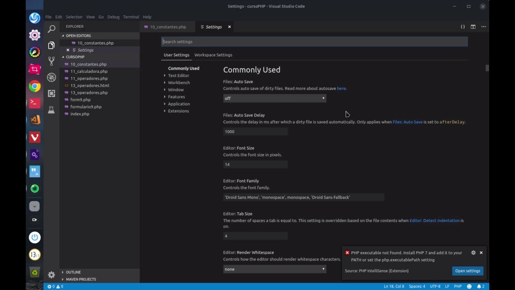Open the Search view in activity bar
The width and height of the screenshot is (515, 290).
(51, 29)
